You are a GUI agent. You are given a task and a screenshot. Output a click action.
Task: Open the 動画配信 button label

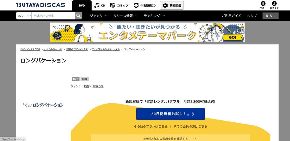pos(175,5)
